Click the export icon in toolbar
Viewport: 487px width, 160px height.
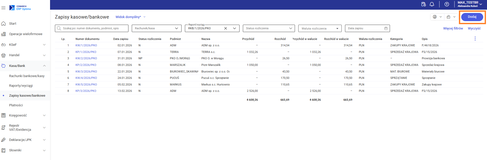[x=448, y=17]
